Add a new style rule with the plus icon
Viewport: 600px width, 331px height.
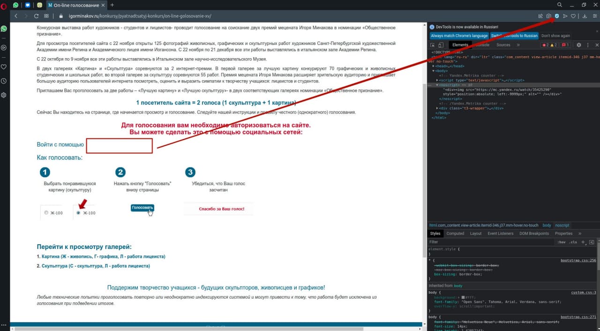583,242
